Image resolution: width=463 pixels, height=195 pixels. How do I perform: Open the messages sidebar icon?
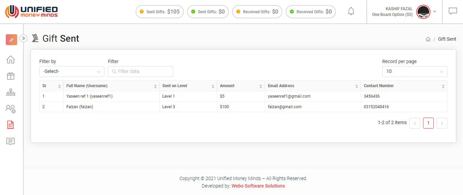[x=11, y=141]
